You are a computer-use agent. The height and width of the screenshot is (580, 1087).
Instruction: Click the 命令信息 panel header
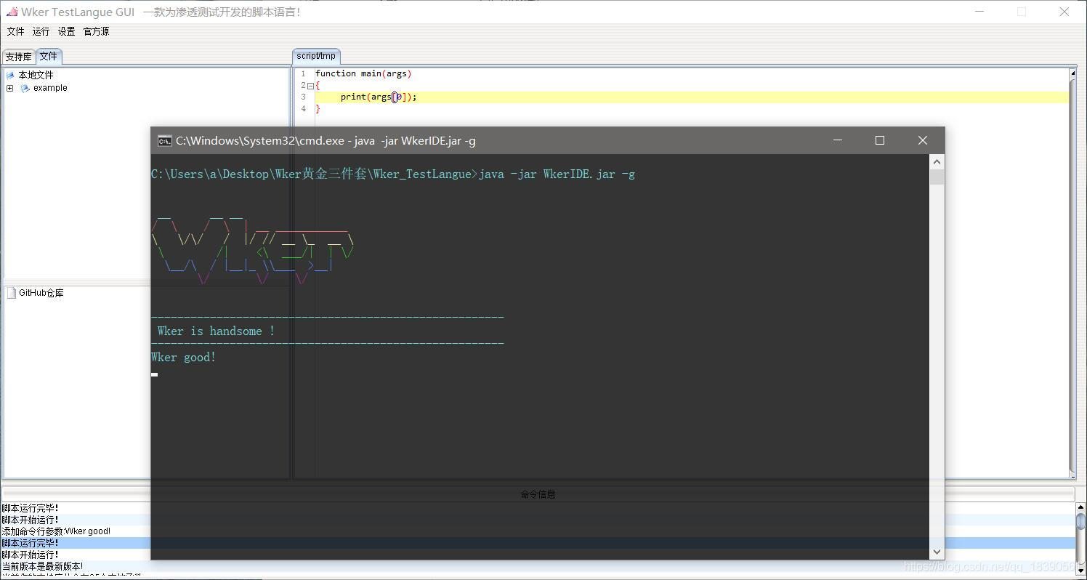[538, 494]
